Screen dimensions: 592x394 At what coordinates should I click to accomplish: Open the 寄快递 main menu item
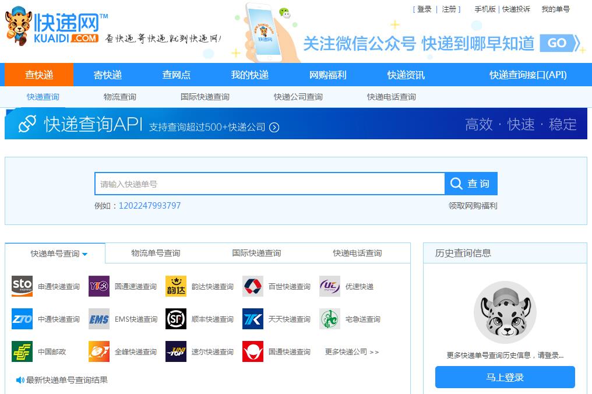coord(108,75)
